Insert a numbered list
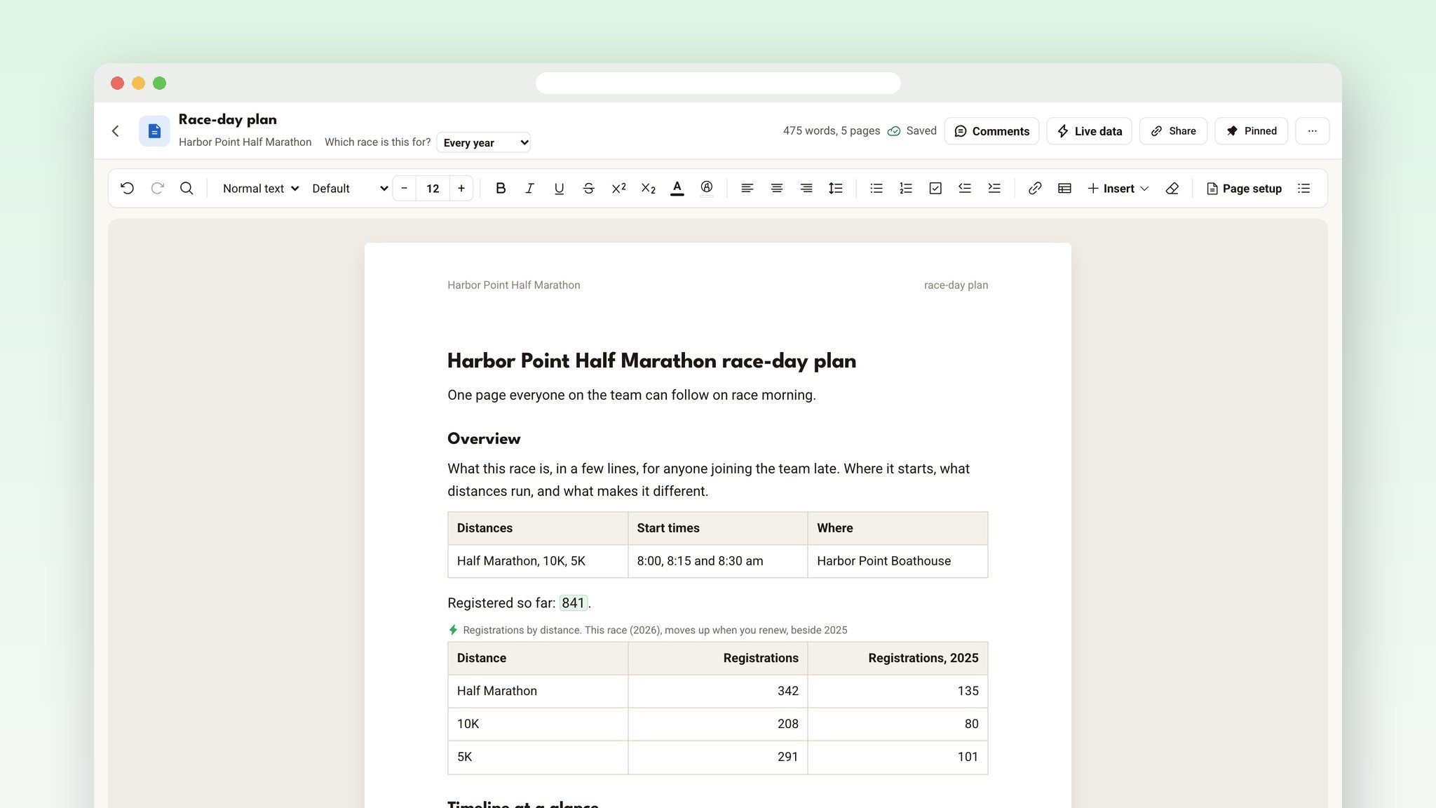 906,188
